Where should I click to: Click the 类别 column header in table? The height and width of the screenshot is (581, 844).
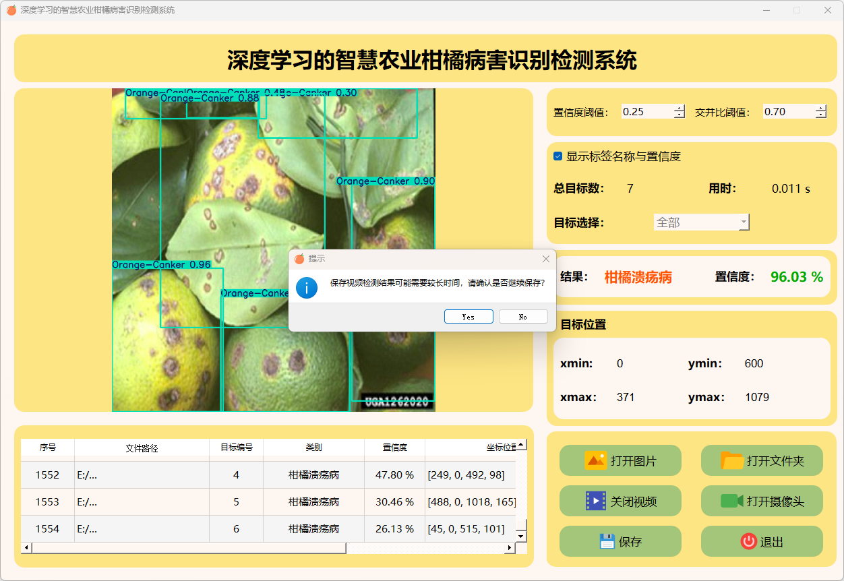pyautogui.click(x=313, y=448)
